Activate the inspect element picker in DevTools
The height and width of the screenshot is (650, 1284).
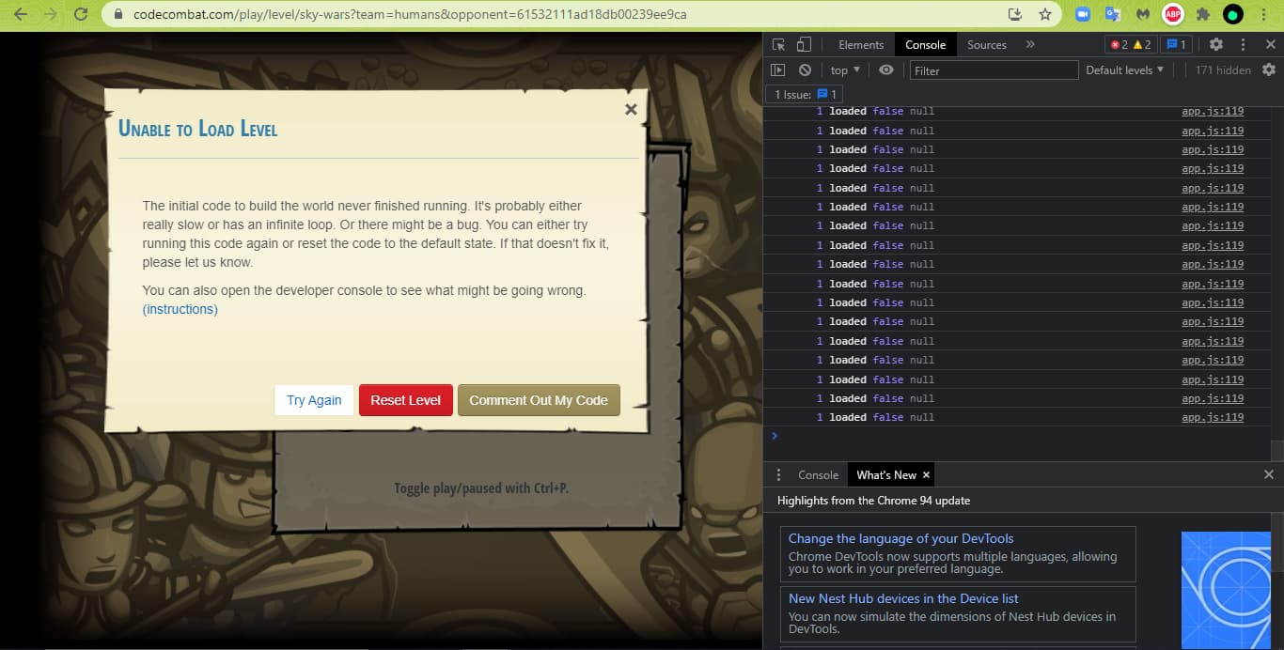pos(778,44)
